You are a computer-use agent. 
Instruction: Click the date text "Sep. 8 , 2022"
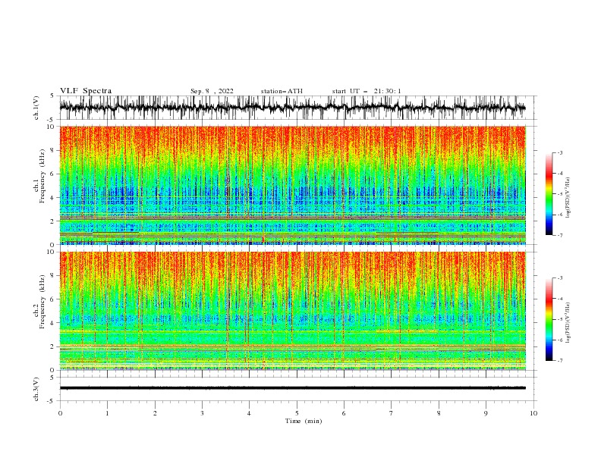point(212,91)
